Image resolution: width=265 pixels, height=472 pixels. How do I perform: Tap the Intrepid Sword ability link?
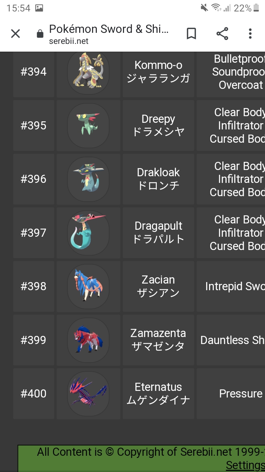(235, 287)
